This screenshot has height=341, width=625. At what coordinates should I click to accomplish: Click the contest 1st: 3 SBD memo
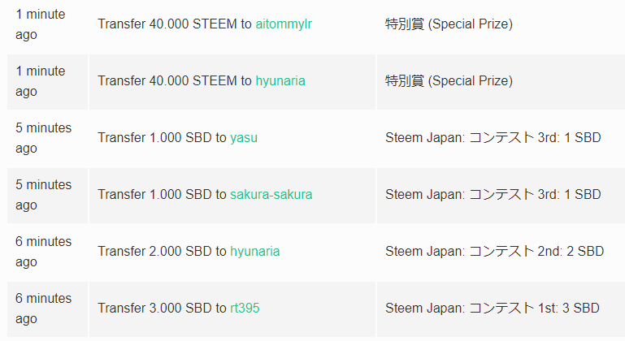492,309
